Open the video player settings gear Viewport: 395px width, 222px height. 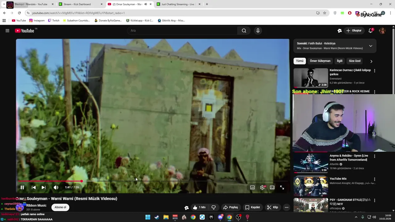coord(262,187)
